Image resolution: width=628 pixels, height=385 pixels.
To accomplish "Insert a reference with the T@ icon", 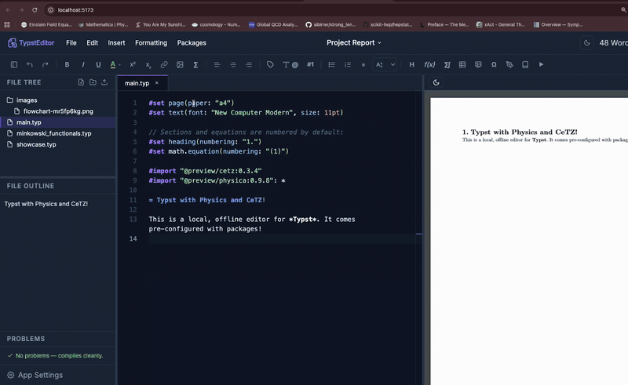I will (290, 64).
